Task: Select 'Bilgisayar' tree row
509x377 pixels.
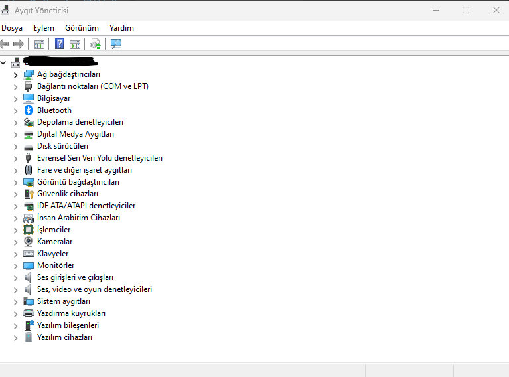Action: point(54,98)
